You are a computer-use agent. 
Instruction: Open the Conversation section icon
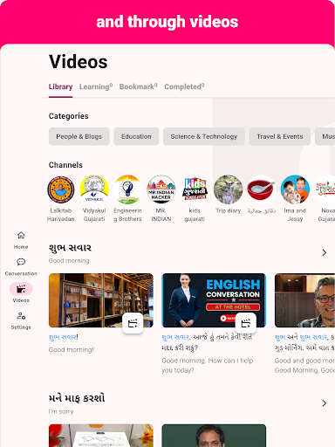[x=21, y=262]
